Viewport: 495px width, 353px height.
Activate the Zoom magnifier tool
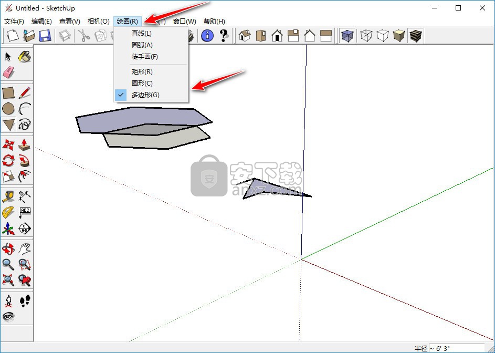[x=8, y=265]
